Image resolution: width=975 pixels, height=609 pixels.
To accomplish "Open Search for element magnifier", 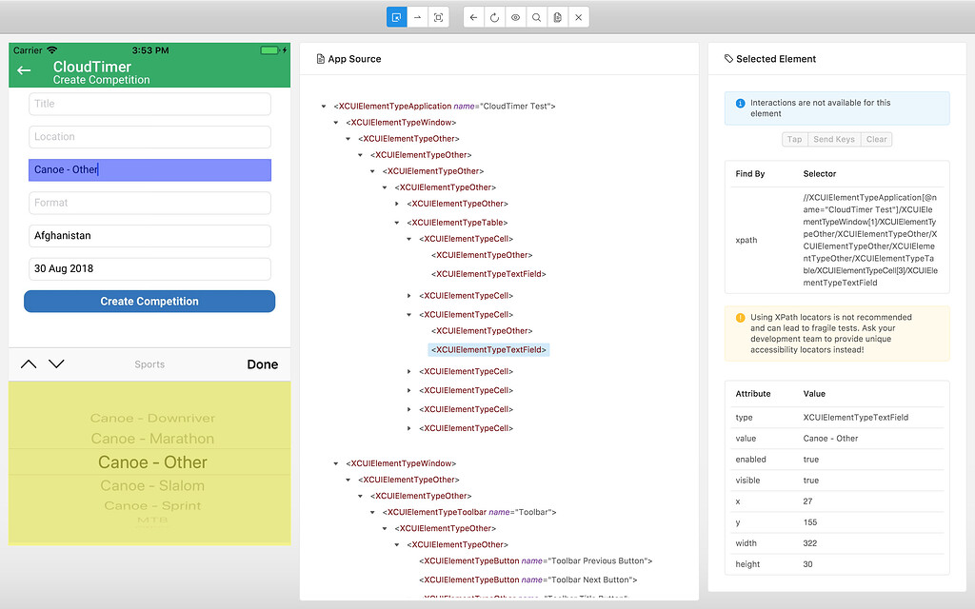I will click(536, 17).
